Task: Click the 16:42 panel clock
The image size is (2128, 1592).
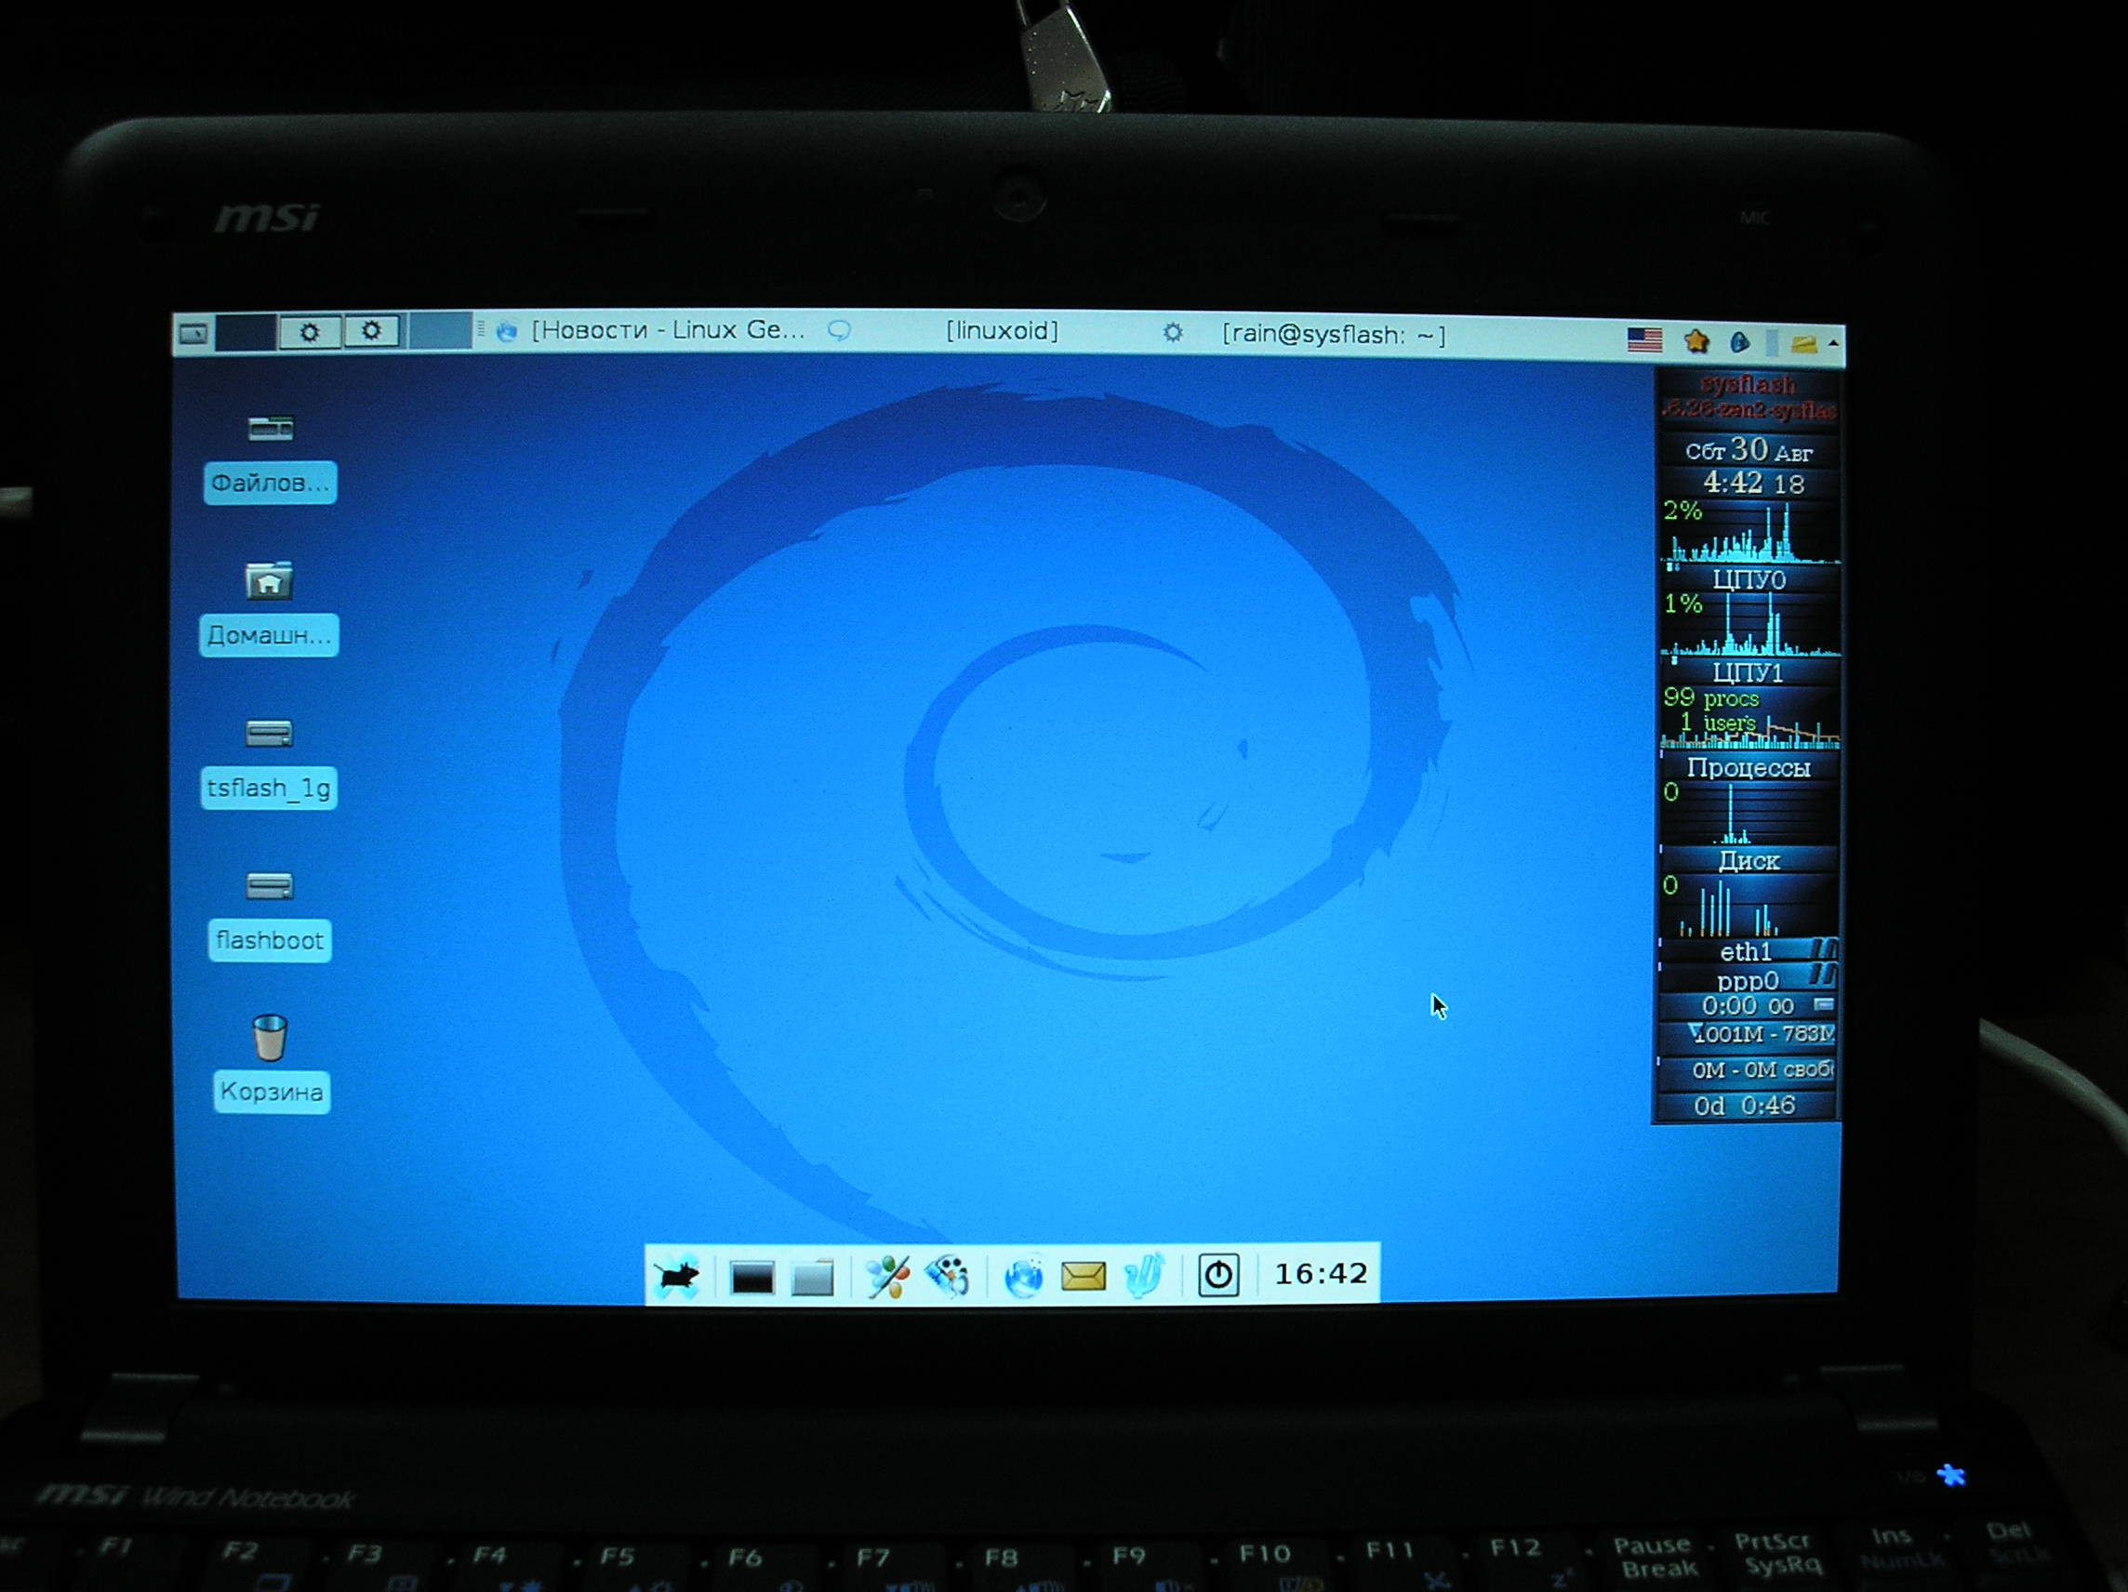Action: coord(1320,1274)
